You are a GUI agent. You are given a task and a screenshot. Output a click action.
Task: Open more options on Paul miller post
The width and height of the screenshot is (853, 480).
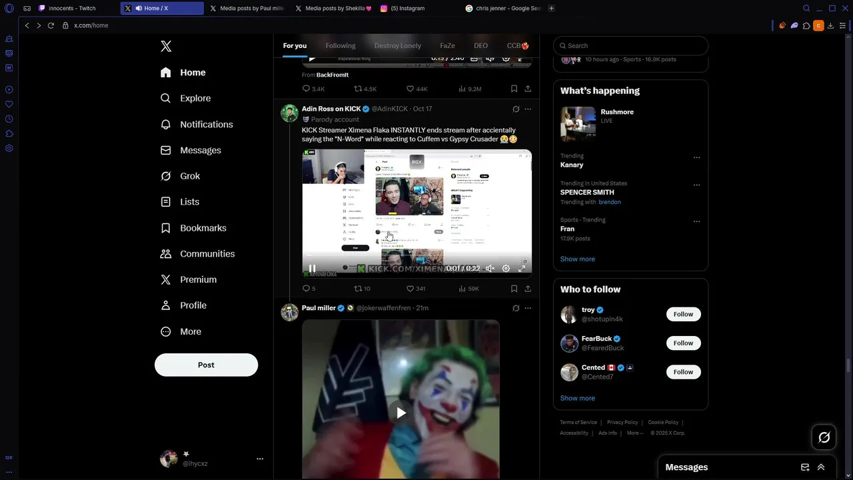(528, 308)
